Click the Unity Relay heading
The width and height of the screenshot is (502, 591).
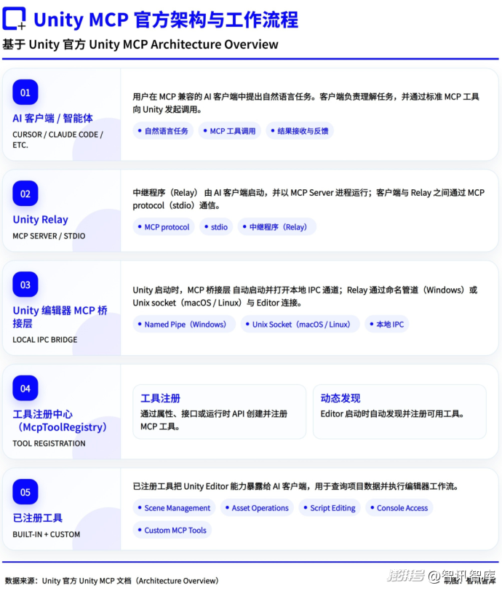tap(40, 219)
